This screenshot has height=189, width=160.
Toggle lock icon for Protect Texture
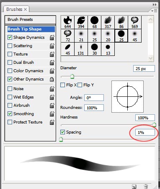(x=52, y=122)
